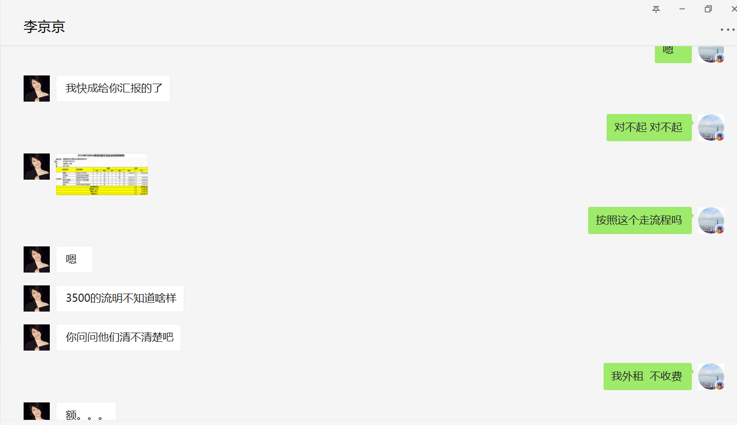The image size is (737, 425).
Task: Select the green message "我外租 不收费"
Action: click(647, 376)
